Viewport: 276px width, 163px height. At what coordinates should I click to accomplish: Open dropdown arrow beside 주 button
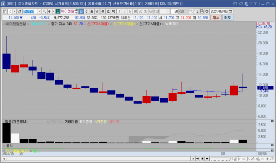[15, 11]
